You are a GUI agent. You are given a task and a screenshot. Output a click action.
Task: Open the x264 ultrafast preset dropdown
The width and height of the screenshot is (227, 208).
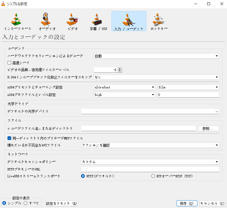click(124, 87)
